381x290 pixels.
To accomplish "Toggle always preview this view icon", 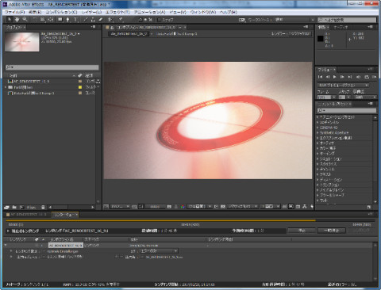I will [x=106, y=207].
